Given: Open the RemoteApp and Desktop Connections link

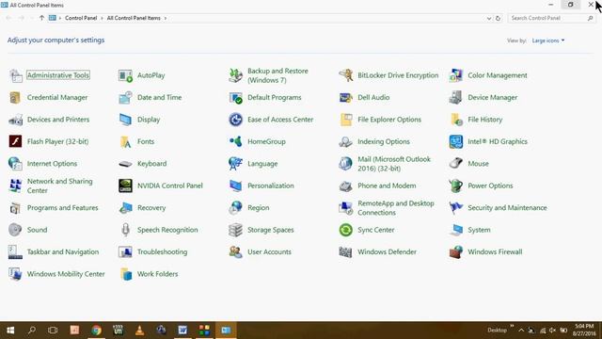Looking at the screenshot, I should (396, 208).
